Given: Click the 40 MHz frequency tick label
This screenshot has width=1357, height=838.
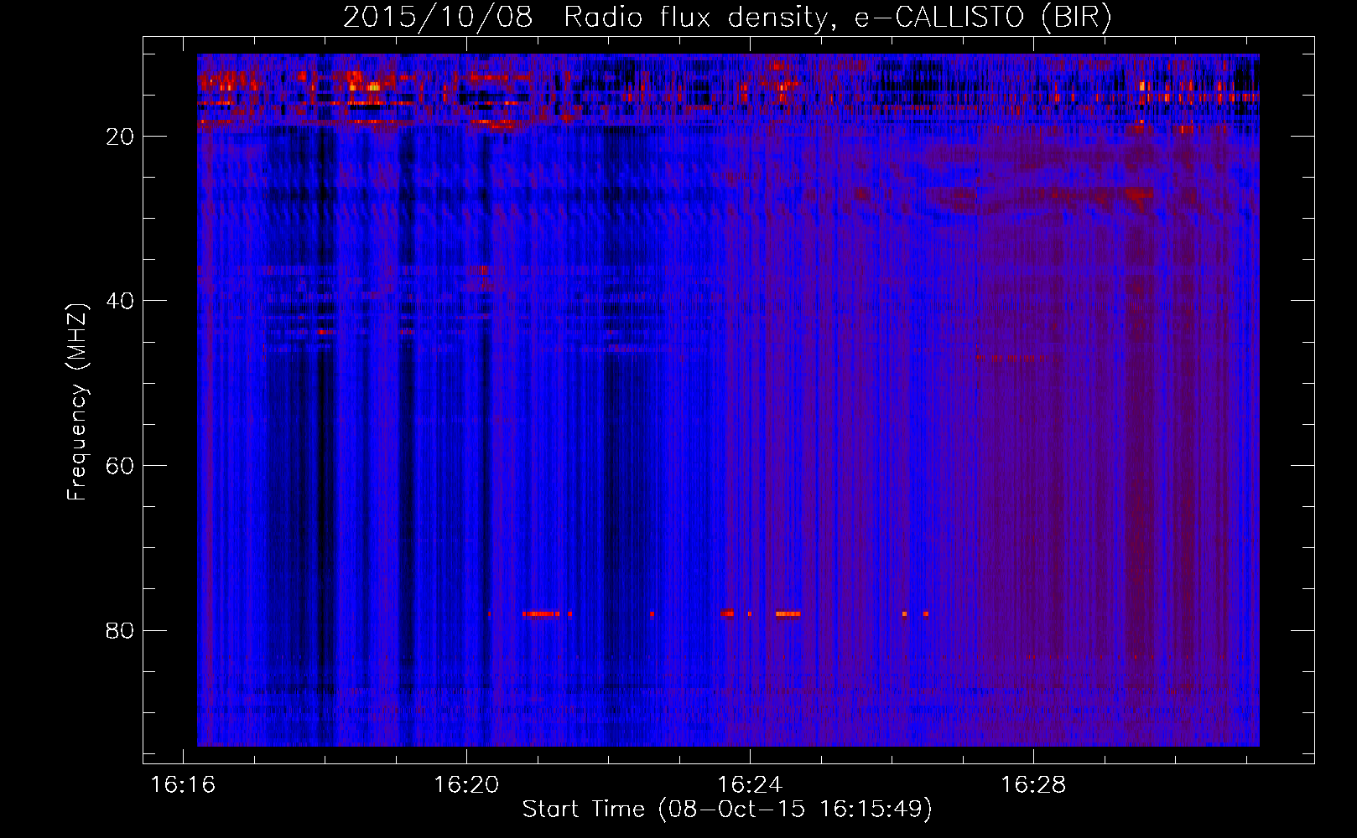Looking at the screenshot, I should tap(120, 301).
